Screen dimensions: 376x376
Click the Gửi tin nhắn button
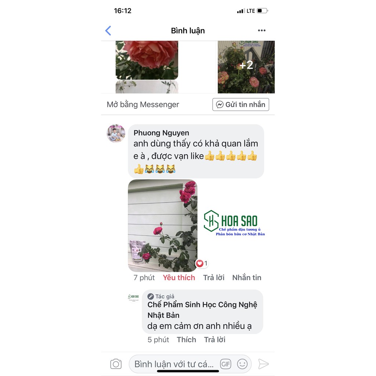coord(241,105)
